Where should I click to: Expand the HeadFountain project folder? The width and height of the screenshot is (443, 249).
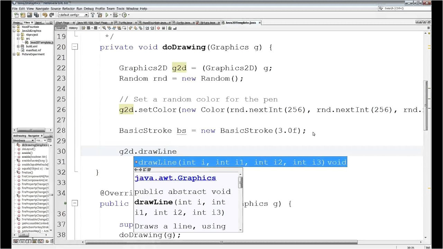[x=14, y=27]
